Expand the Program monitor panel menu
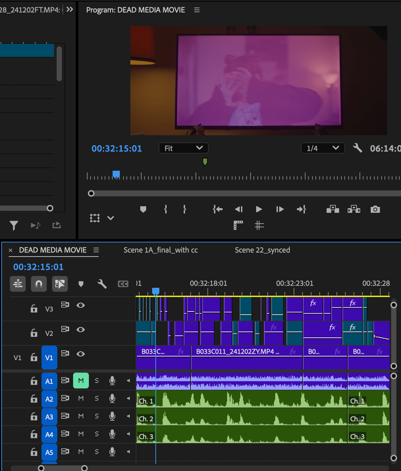The height and width of the screenshot is (471, 401). (x=197, y=10)
